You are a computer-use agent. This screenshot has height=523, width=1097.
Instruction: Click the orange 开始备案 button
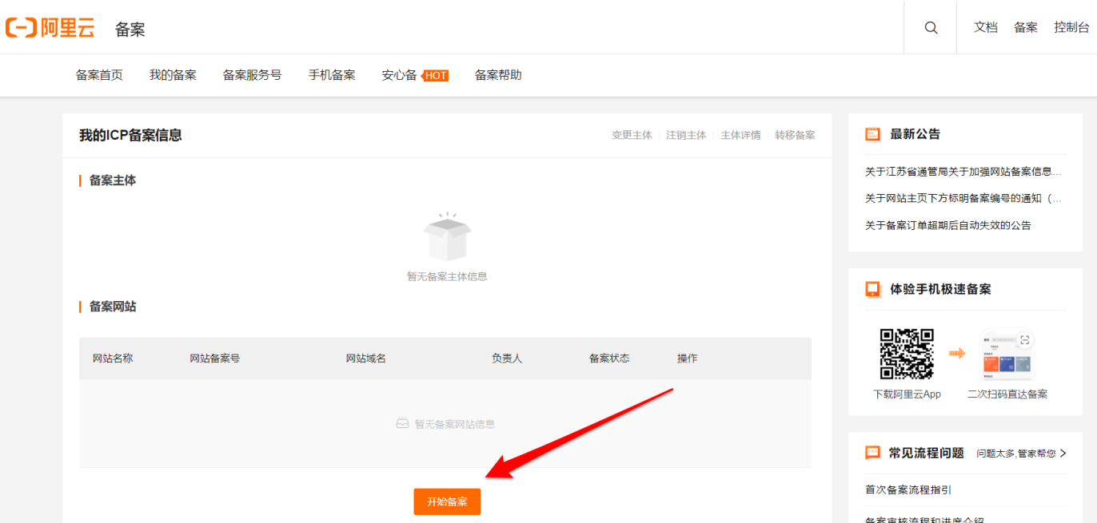(447, 501)
